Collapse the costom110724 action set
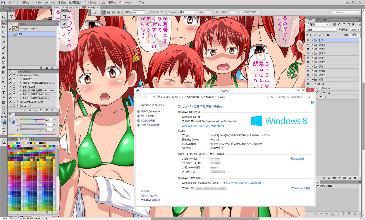 (x=17, y=75)
